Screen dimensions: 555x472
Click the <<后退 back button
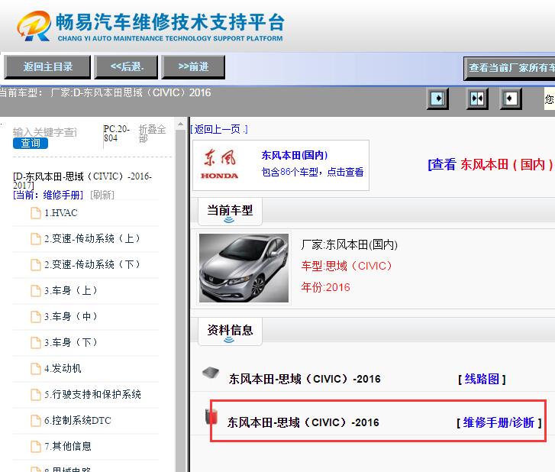[127, 66]
